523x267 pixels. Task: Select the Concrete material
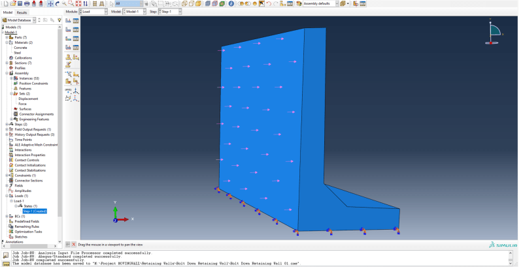[x=20, y=48]
